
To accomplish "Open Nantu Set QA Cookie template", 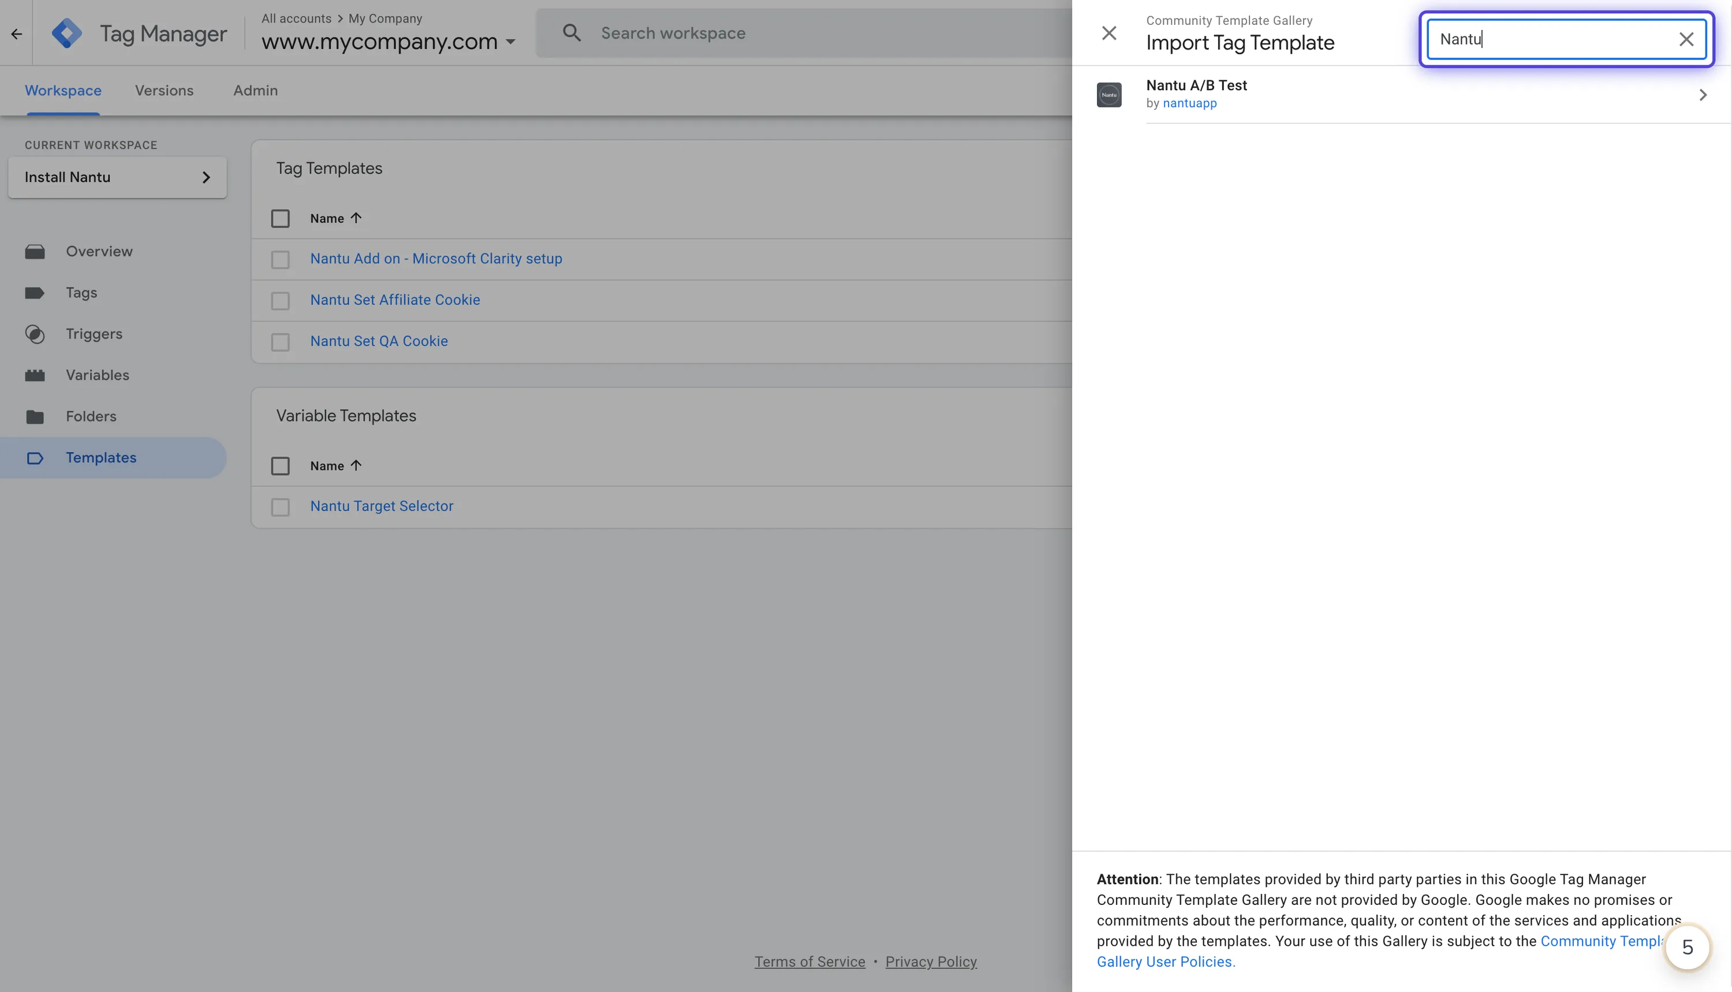I will [379, 341].
